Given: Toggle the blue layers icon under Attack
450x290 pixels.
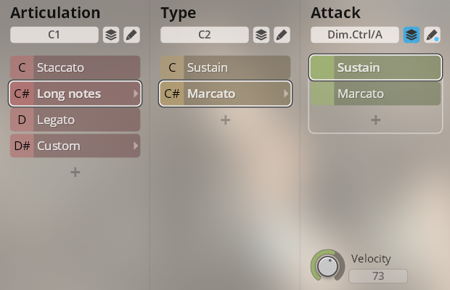Looking at the screenshot, I should pyautogui.click(x=412, y=35).
